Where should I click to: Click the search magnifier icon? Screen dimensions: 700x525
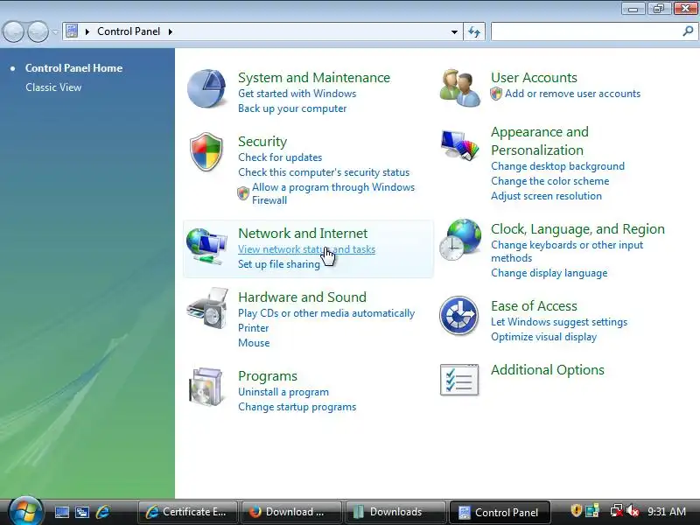(688, 31)
